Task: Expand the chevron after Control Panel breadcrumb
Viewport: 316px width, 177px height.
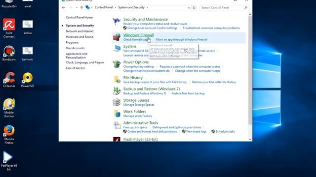Action: pos(116,7)
